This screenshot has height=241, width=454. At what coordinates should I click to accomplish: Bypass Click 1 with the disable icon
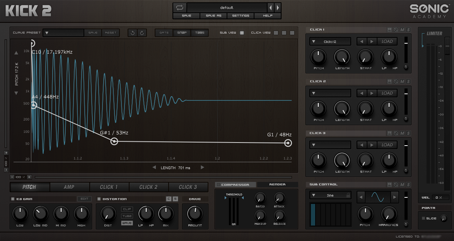(x=396, y=29)
